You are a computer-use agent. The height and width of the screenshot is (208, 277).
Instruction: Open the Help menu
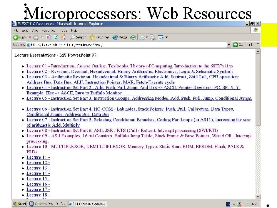(x=74, y=30)
